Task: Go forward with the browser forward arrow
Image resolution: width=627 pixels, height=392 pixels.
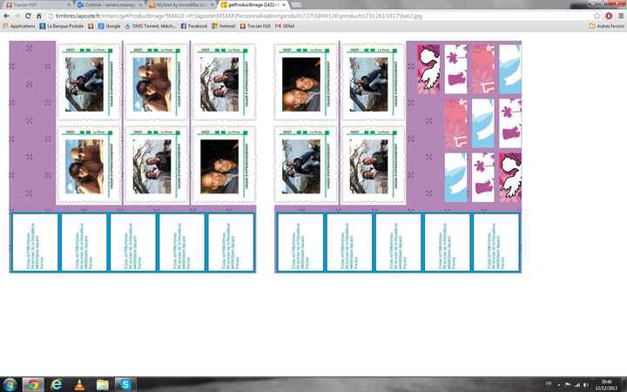Action: [x=17, y=16]
